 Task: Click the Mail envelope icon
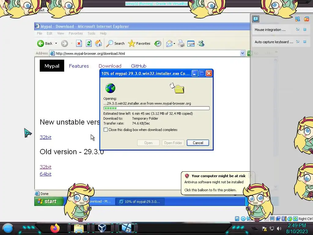pos(169,43)
